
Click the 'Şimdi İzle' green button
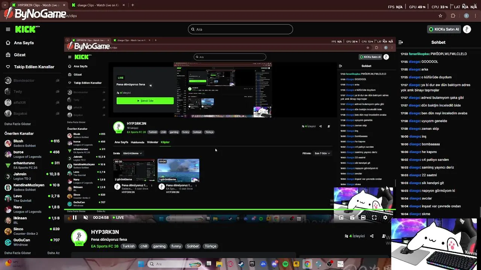(x=145, y=101)
